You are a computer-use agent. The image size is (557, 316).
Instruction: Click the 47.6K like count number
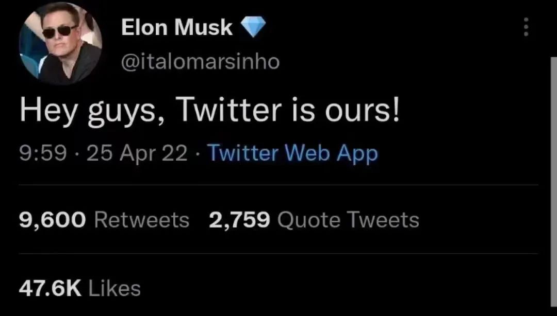coord(50,288)
